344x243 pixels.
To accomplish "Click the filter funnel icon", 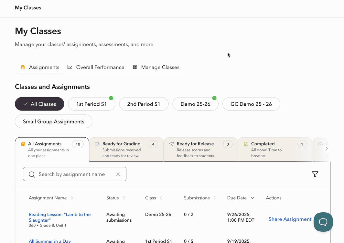I will (x=315, y=174).
